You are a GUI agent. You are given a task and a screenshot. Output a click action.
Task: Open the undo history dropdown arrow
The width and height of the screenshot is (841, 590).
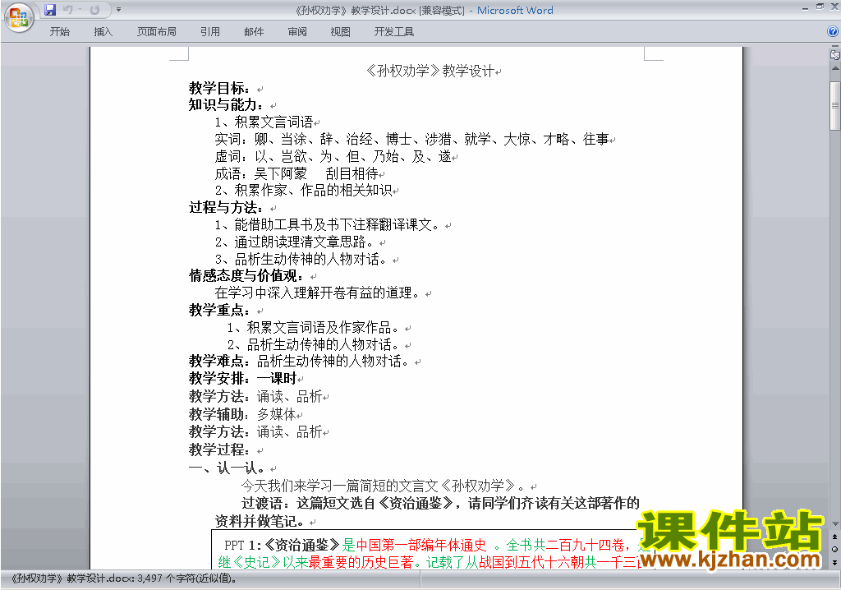(x=80, y=10)
